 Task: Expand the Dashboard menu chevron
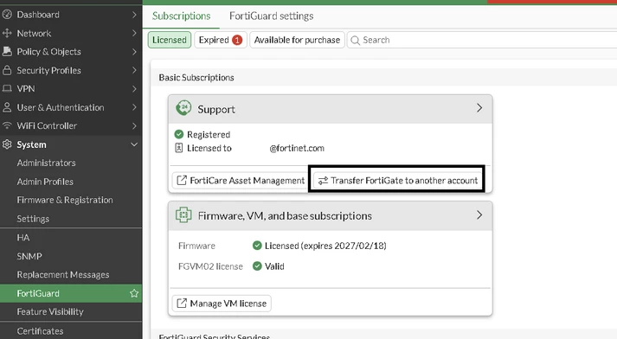coord(134,15)
